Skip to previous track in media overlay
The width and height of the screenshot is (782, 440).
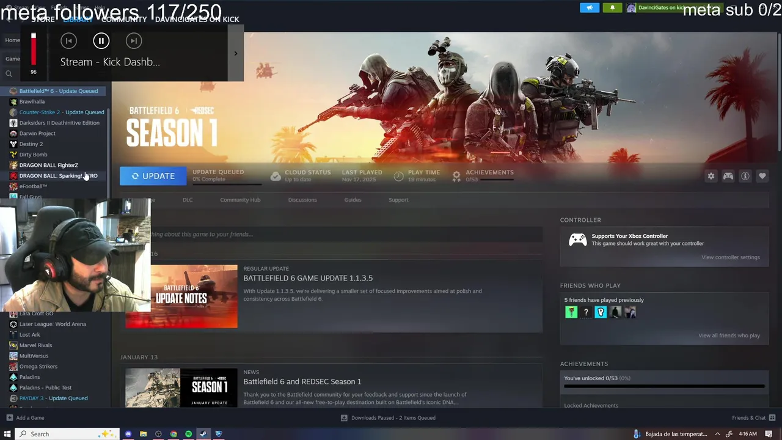68,41
